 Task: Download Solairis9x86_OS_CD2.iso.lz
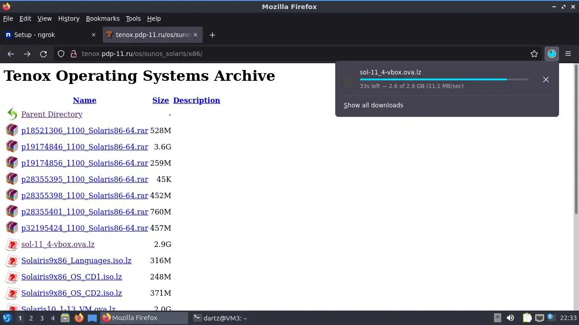pyautogui.click(x=71, y=293)
